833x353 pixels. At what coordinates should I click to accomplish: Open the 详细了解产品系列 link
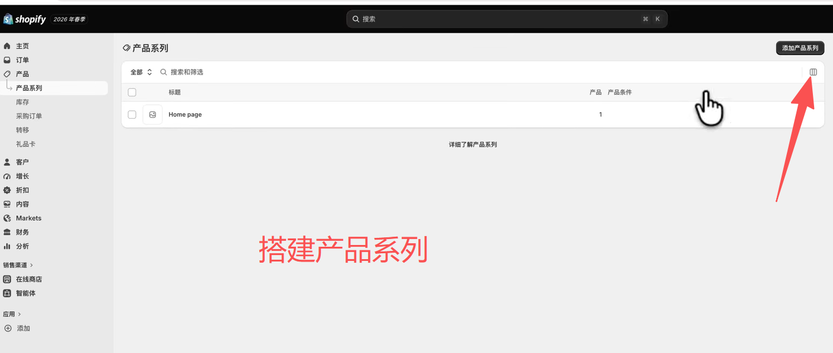pyautogui.click(x=473, y=145)
